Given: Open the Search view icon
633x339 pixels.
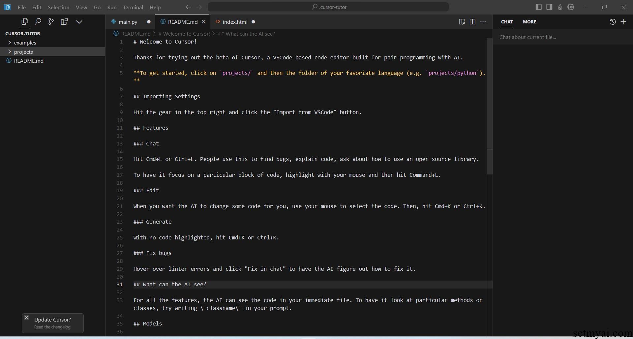Looking at the screenshot, I should point(38,22).
